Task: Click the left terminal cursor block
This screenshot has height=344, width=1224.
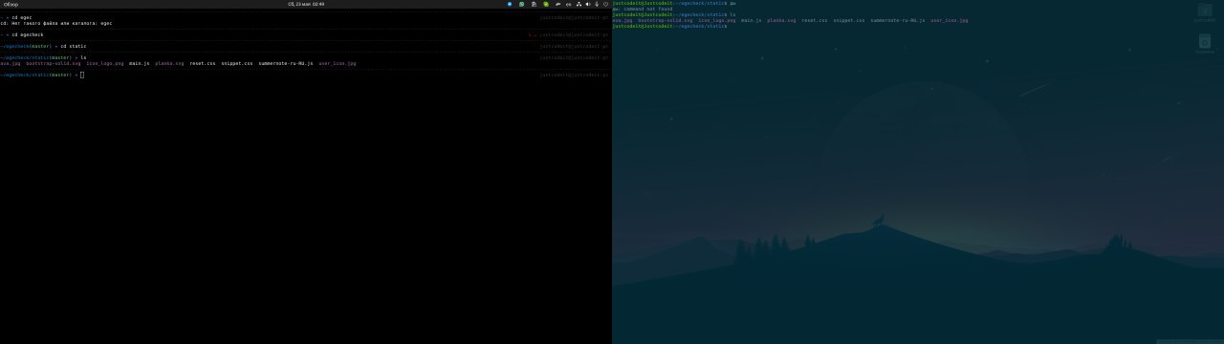Action: pos(82,75)
